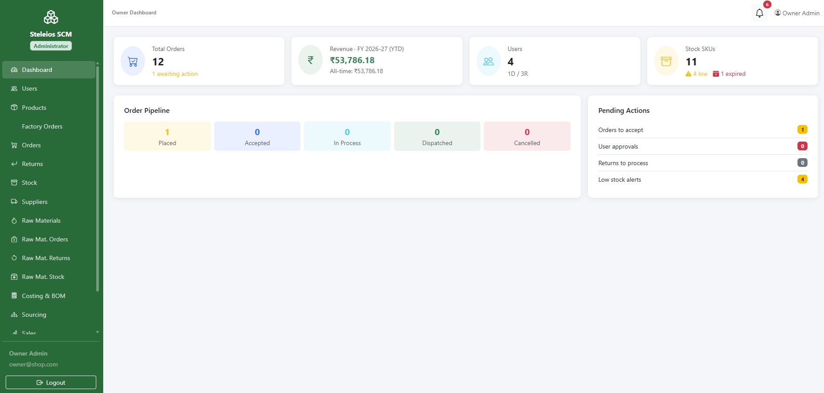Open the '1 awaiting action' link
824x393 pixels.
click(175, 74)
